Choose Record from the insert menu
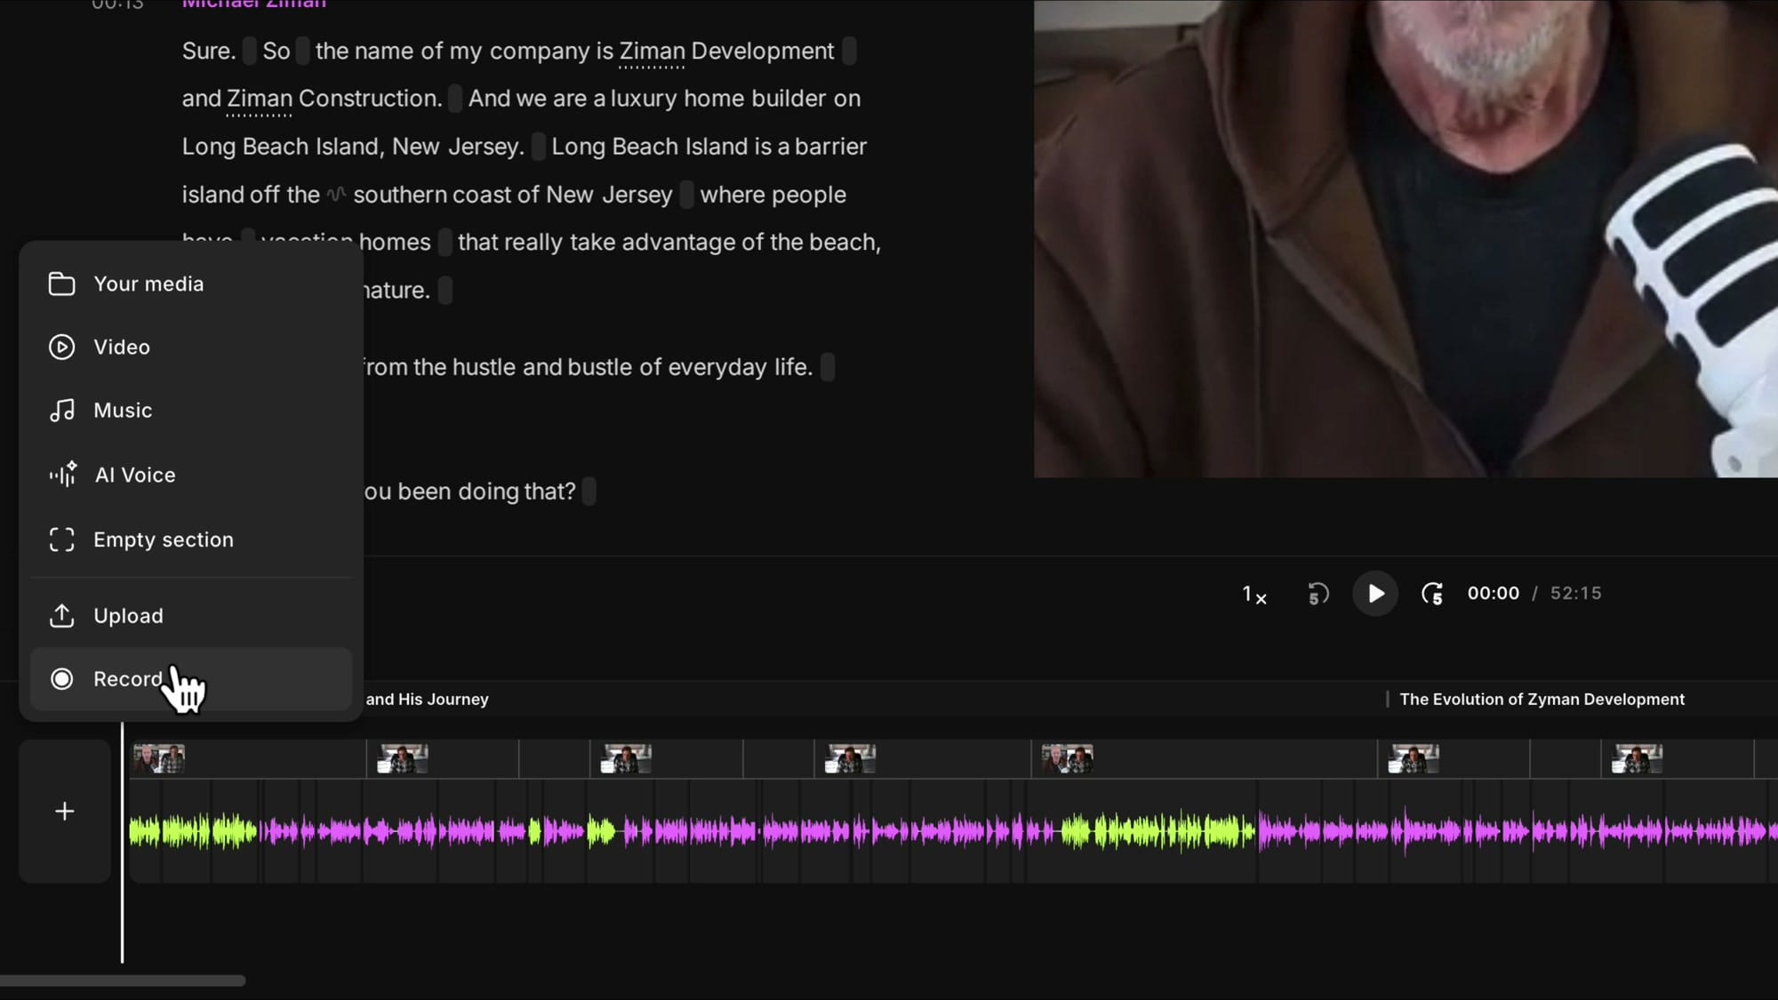The image size is (1778, 1000). pos(128,678)
